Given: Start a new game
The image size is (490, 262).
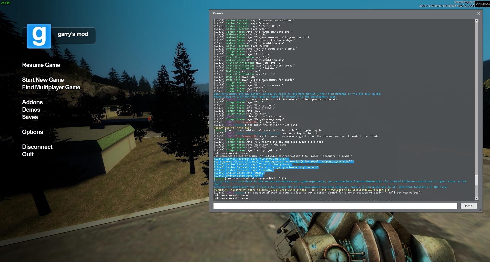Looking at the screenshot, I should click(x=43, y=80).
